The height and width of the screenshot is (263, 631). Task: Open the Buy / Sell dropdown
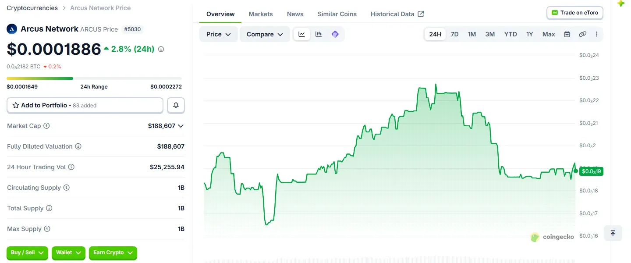coord(27,253)
